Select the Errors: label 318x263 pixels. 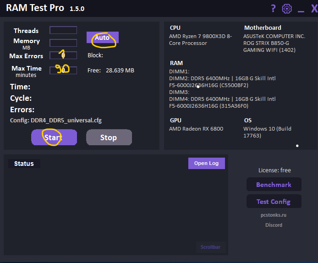[22, 110]
